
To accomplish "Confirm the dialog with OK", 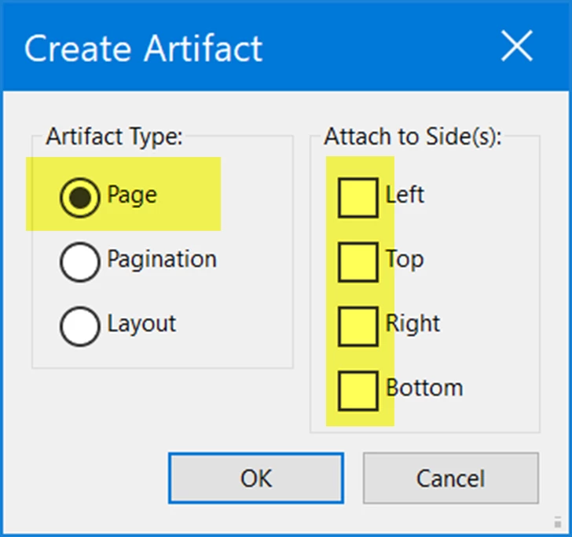I will (255, 478).
